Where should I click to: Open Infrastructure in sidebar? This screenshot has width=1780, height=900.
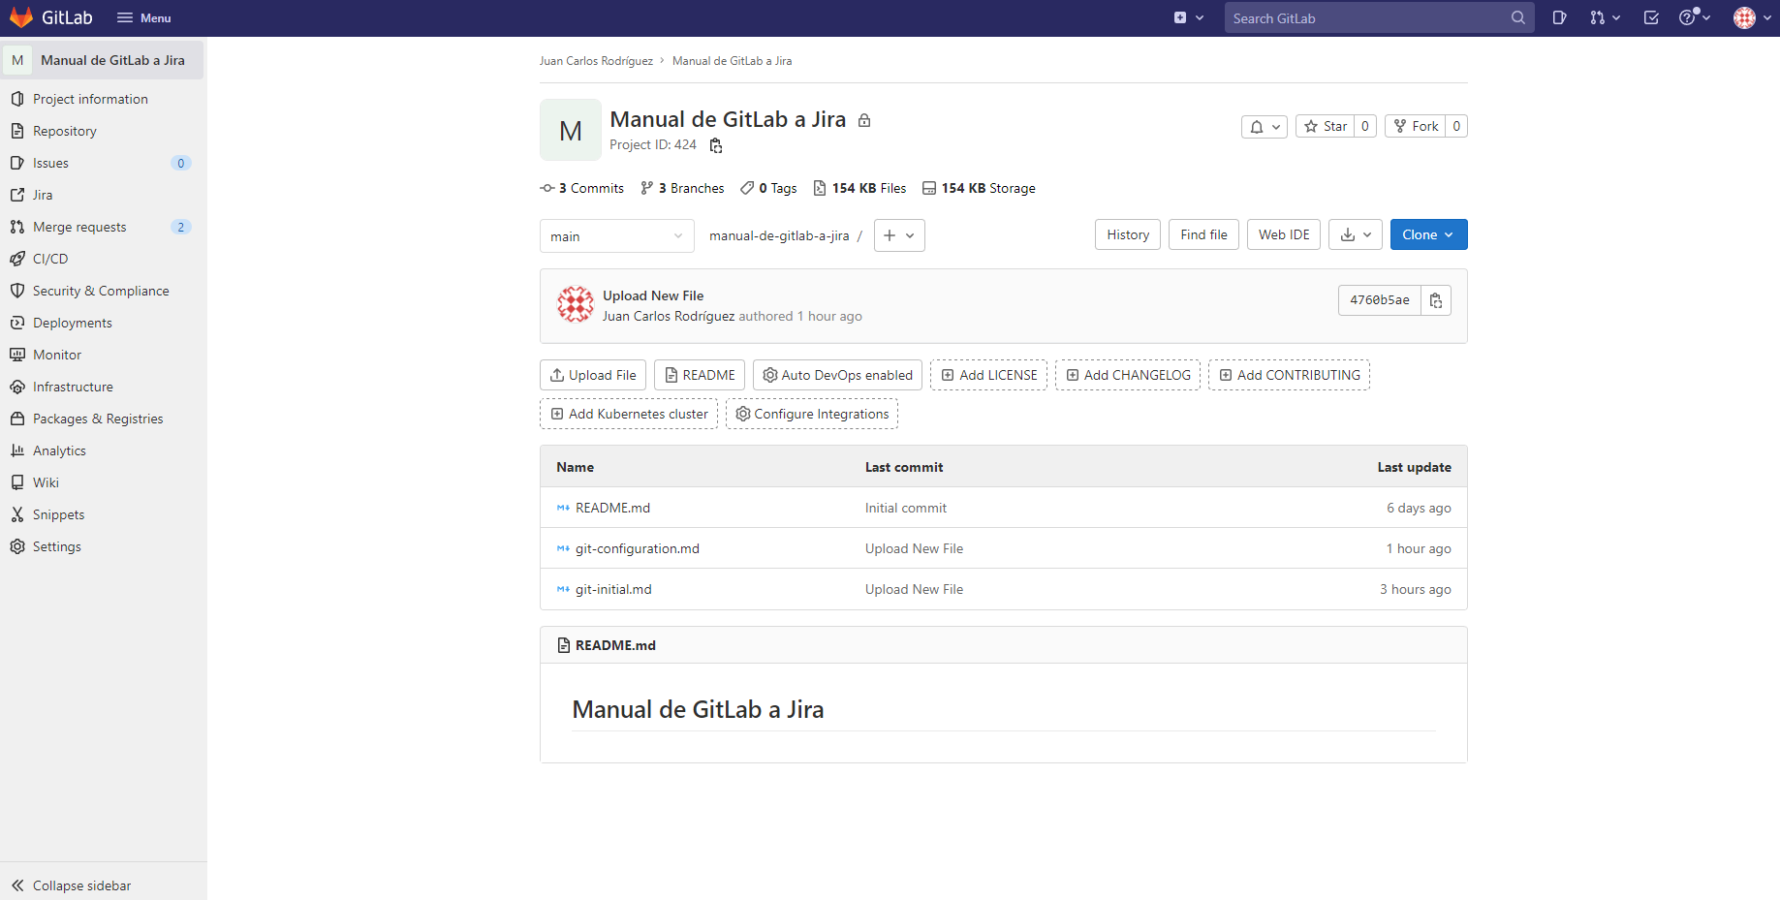73,387
